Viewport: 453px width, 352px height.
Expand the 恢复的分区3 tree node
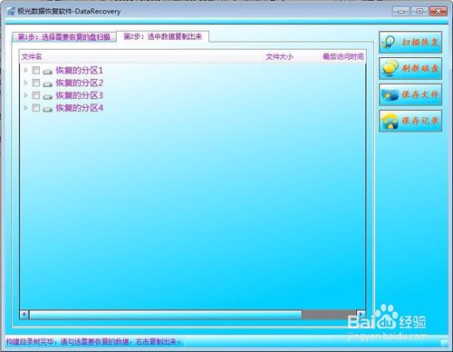click(x=25, y=95)
